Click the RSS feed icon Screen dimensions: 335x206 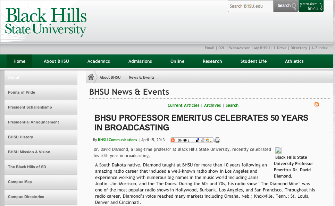[316, 104]
